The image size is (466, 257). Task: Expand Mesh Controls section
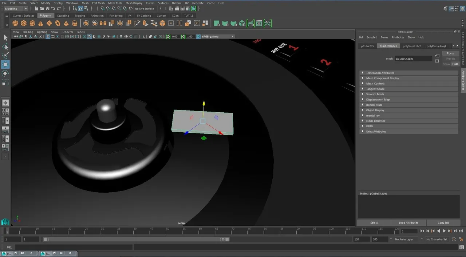tap(408, 84)
